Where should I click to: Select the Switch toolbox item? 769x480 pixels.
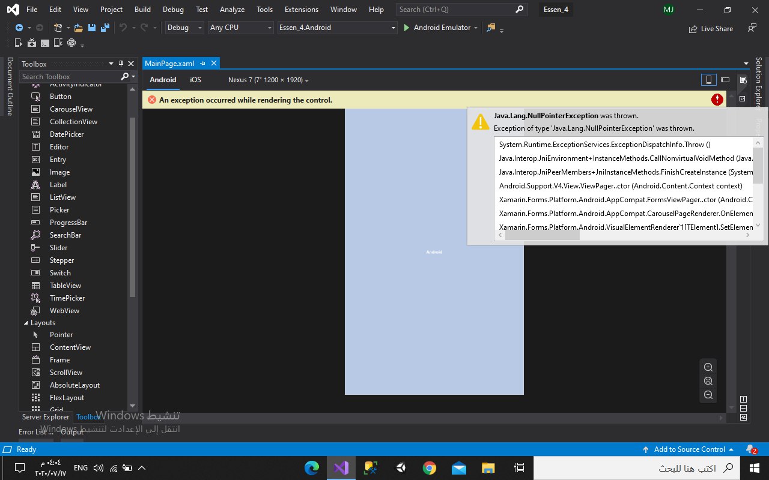(60, 273)
